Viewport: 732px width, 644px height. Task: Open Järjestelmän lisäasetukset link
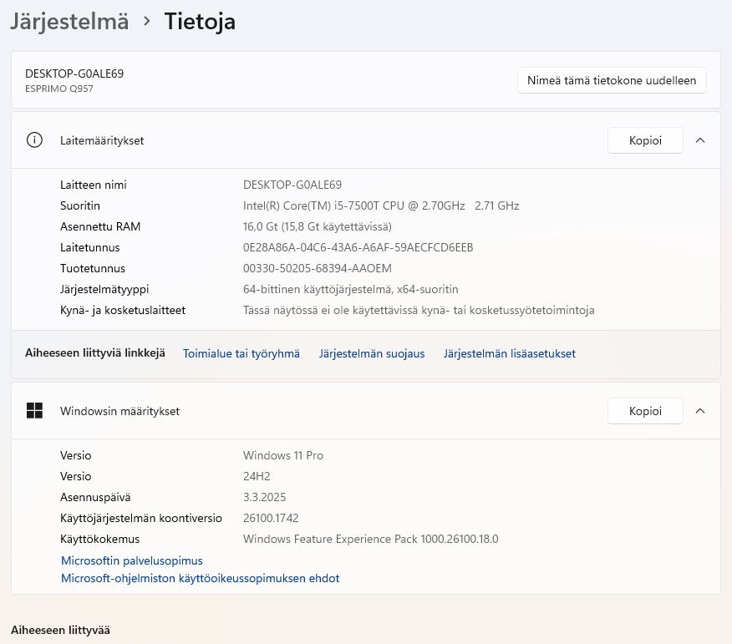[510, 353]
